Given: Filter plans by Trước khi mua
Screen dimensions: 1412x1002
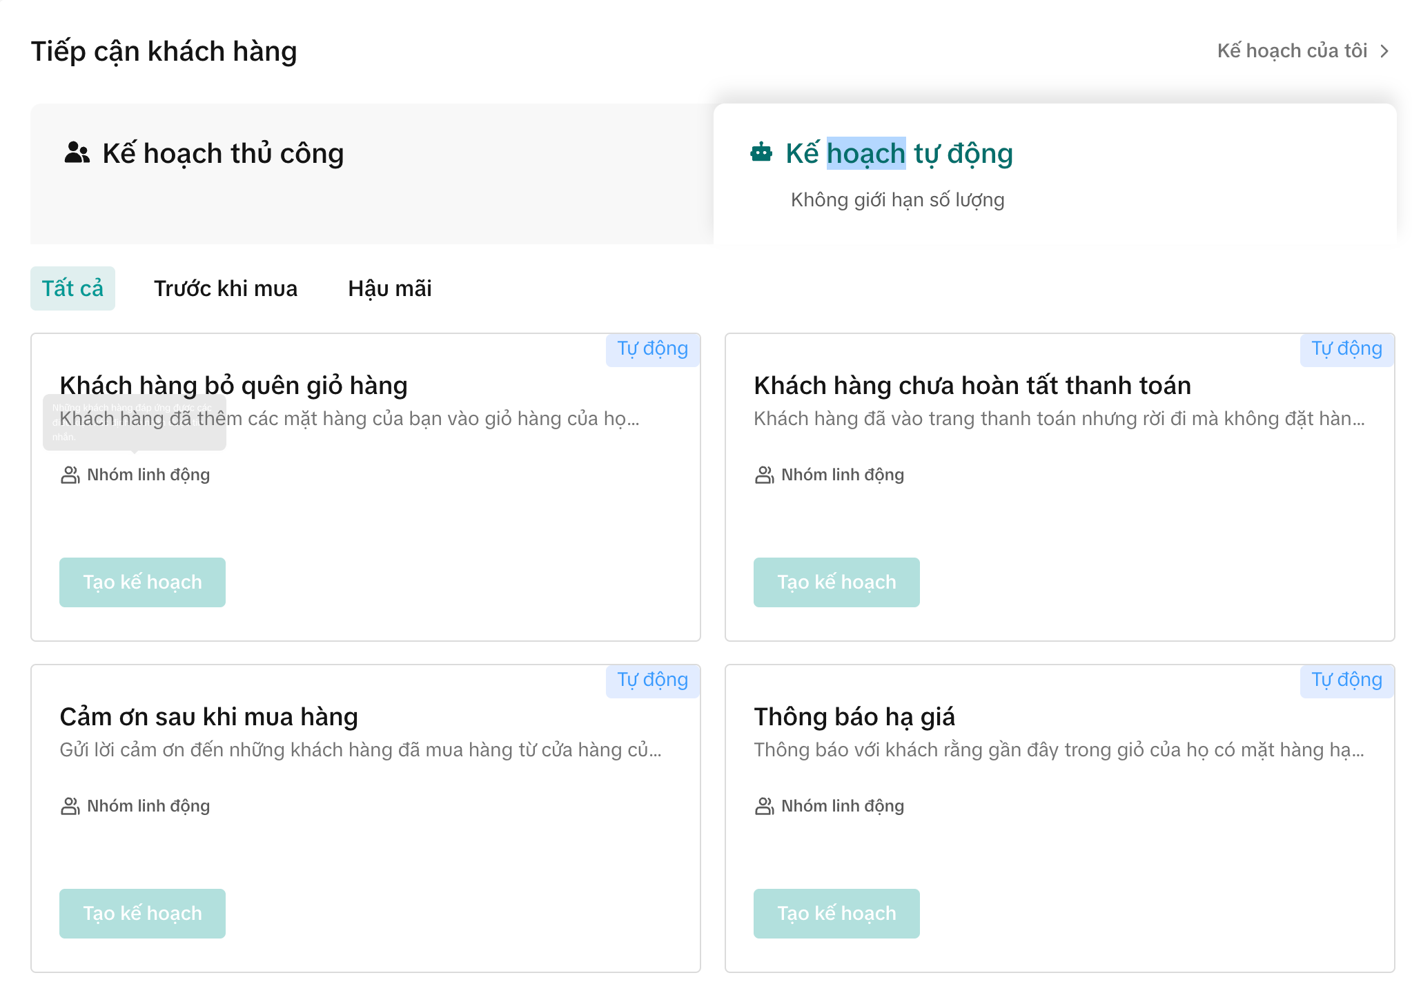Looking at the screenshot, I should 226,288.
